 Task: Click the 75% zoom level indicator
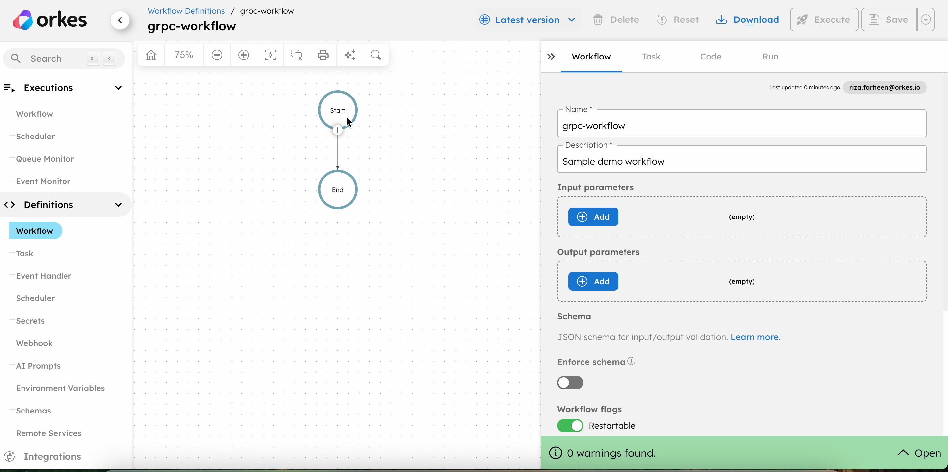[184, 55]
